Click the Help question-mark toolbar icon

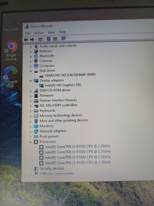coord(49,39)
